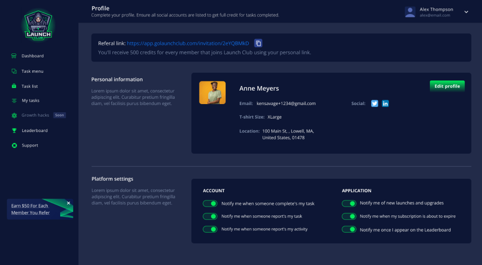The width and height of the screenshot is (482, 265).
Task: Copy the referral link with copy icon
Action: point(258,43)
